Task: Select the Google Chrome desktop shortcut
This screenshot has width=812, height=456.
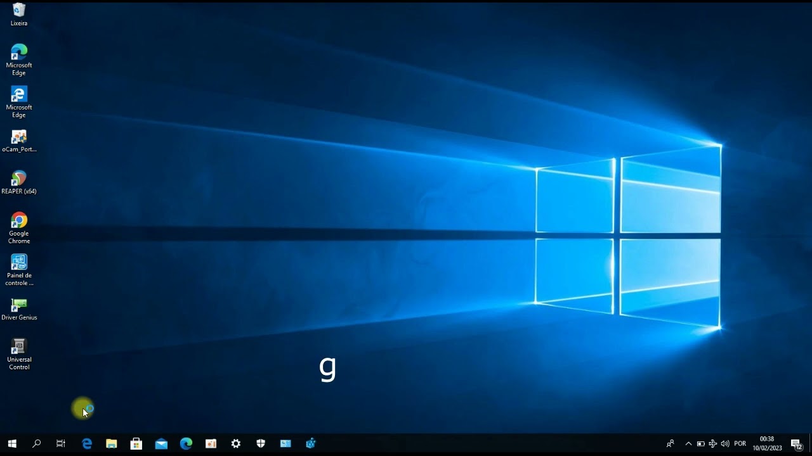Action: [19, 228]
